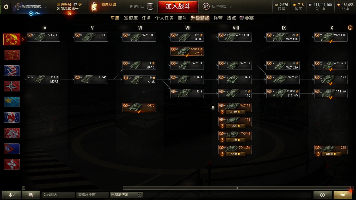Viewport: 356px width, 200px height.
Task: Click the 加入战斗 battle button
Action: click(178, 7)
